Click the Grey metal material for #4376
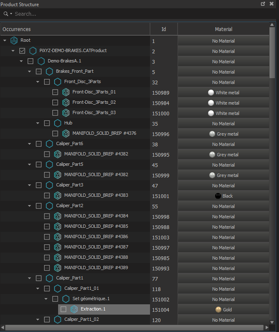This screenshot has height=332, width=279. (x=223, y=134)
